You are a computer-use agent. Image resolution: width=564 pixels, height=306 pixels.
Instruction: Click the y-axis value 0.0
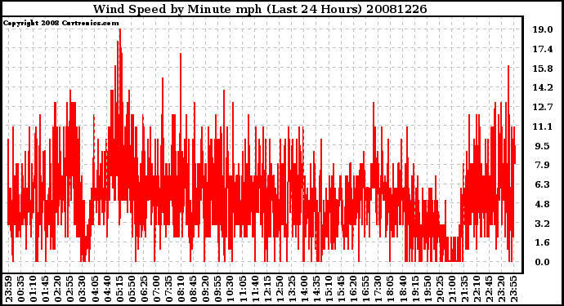(x=543, y=262)
